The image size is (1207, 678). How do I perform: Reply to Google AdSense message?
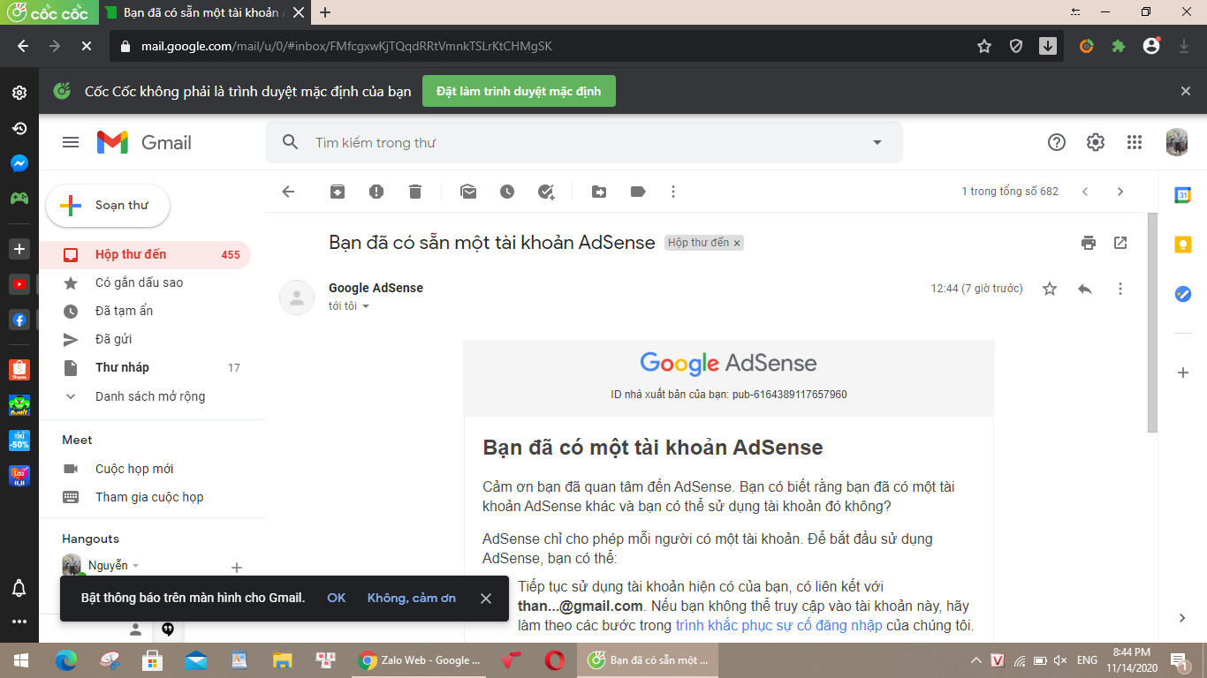[x=1085, y=289]
